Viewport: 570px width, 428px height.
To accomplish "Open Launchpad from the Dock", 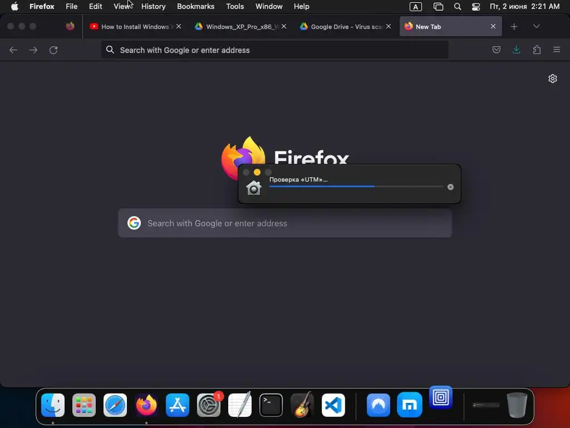I will pos(84,405).
